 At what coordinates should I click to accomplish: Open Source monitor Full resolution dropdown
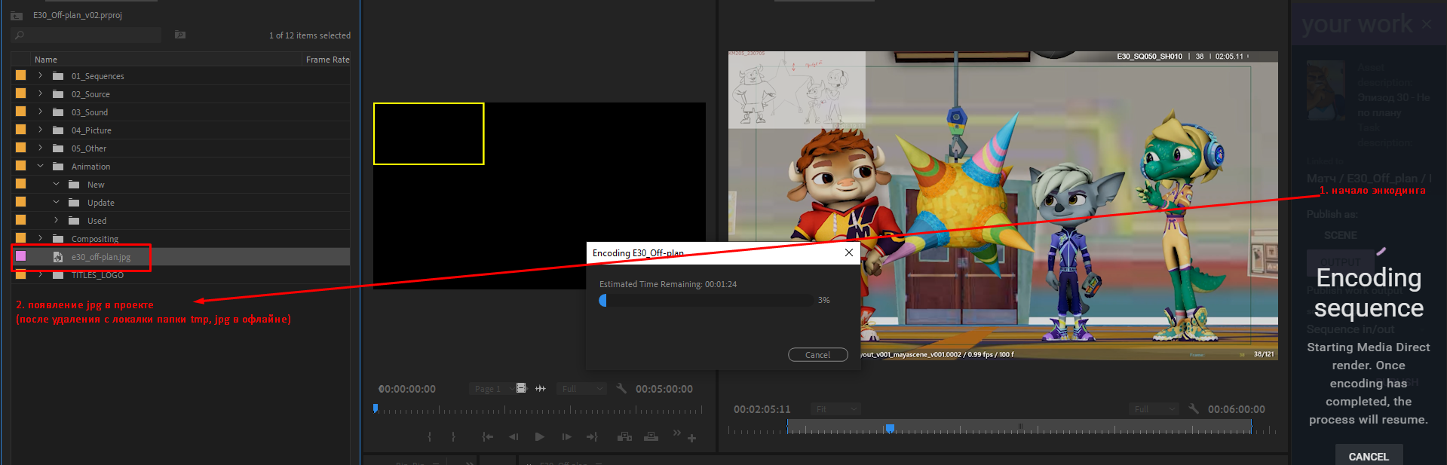point(582,389)
